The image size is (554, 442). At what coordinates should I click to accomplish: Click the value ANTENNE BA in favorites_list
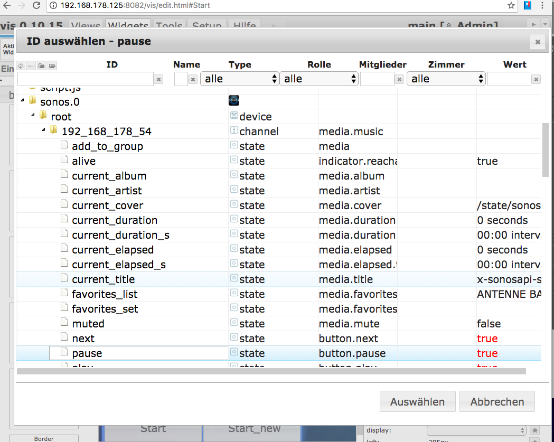tap(509, 294)
